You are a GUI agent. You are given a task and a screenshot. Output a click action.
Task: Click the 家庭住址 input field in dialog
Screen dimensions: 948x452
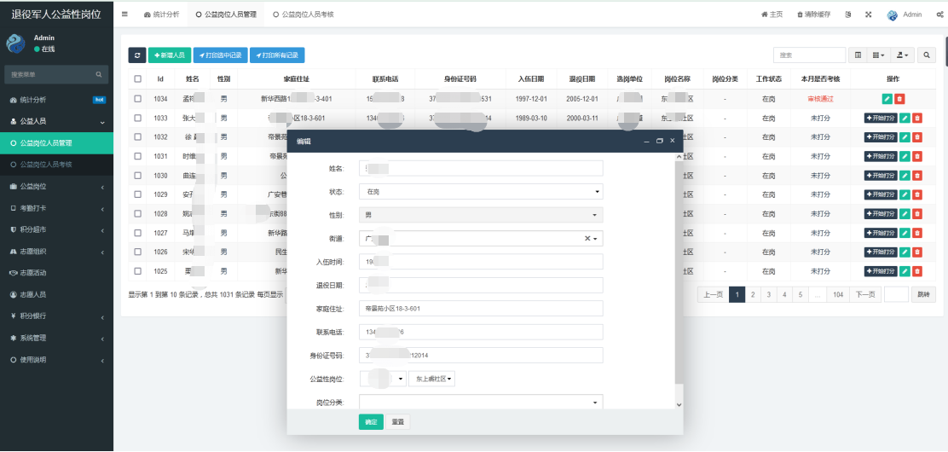coord(481,308)
